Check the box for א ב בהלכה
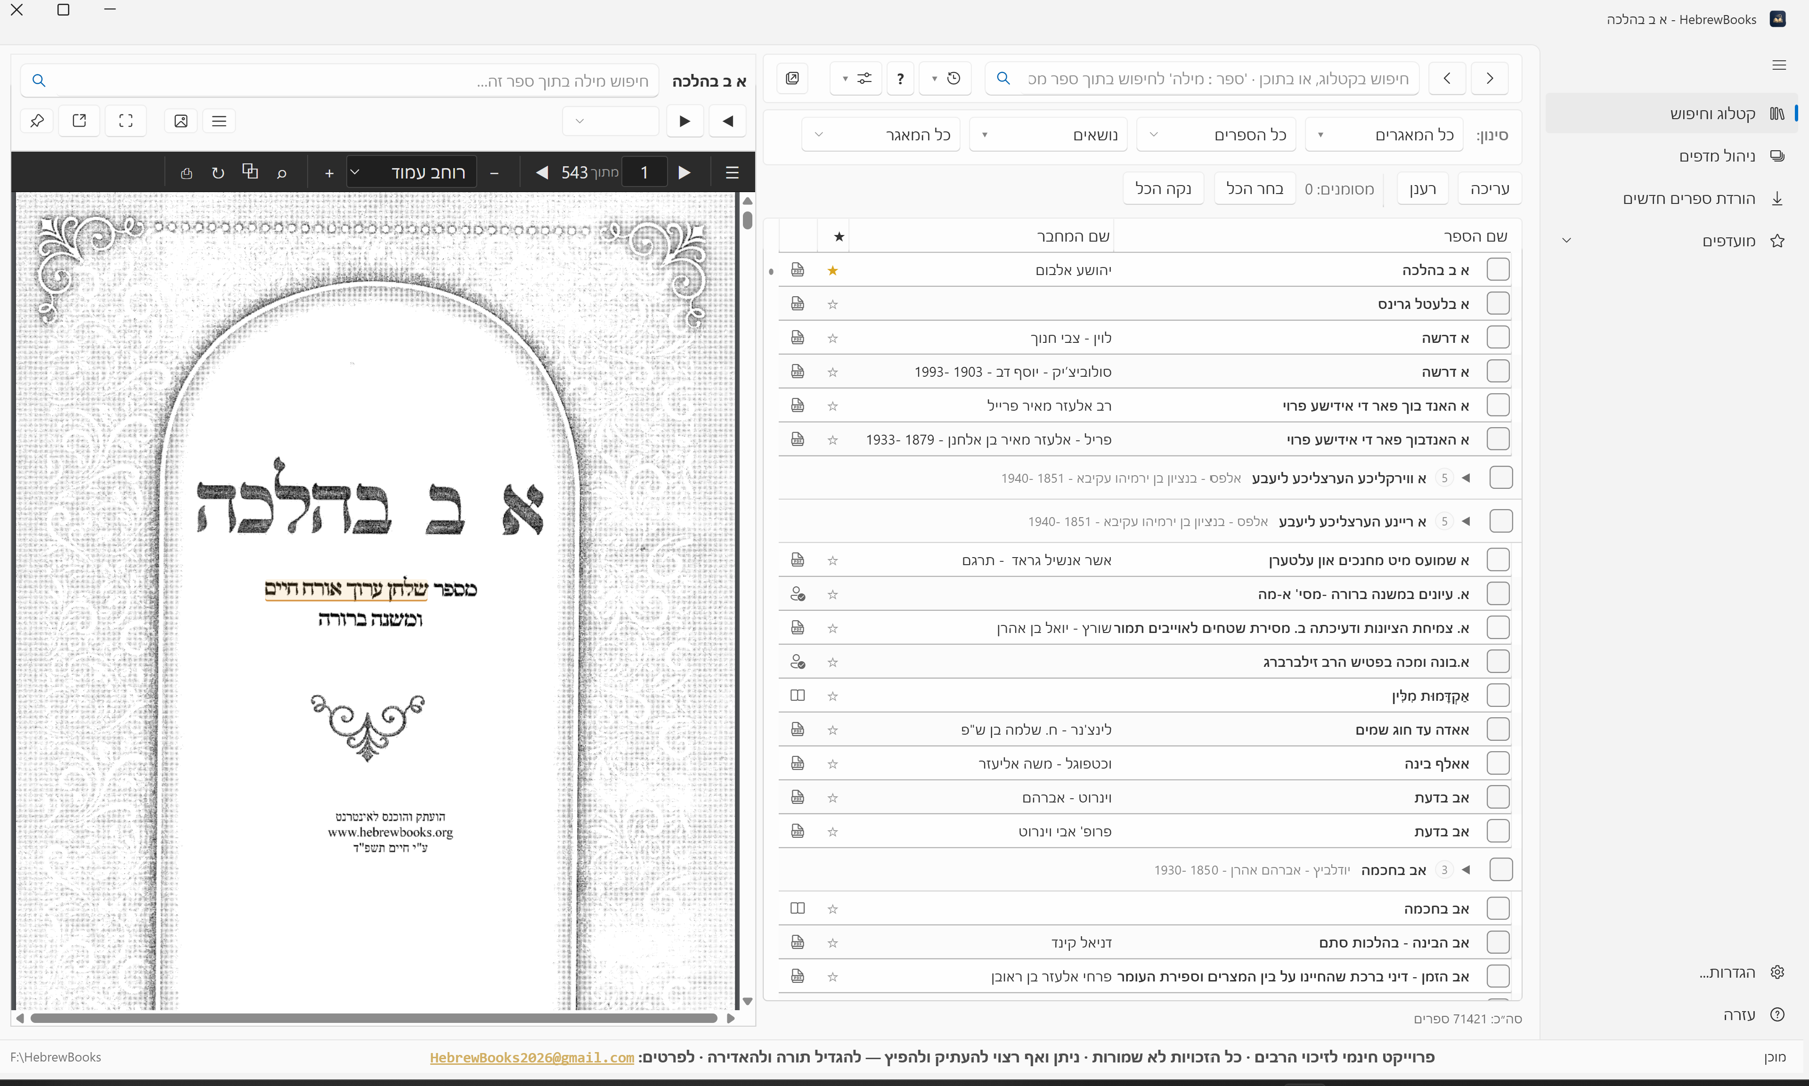Screen dimensions: 1809x1086 [1498, 269]
